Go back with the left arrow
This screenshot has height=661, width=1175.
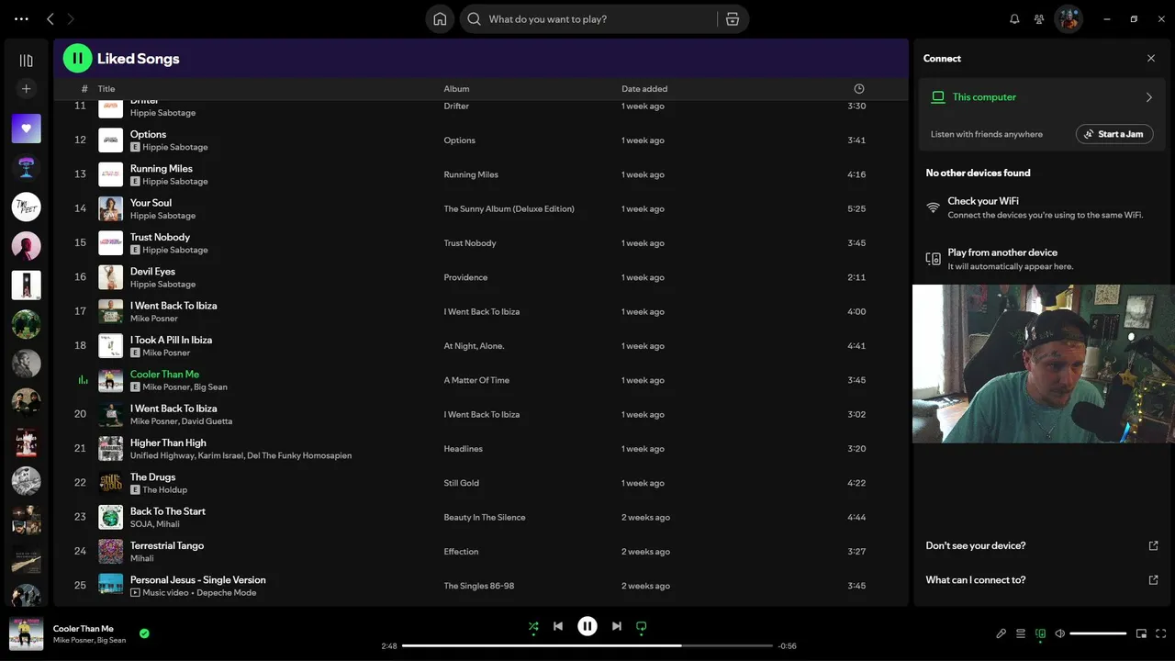tap(50, 19)
